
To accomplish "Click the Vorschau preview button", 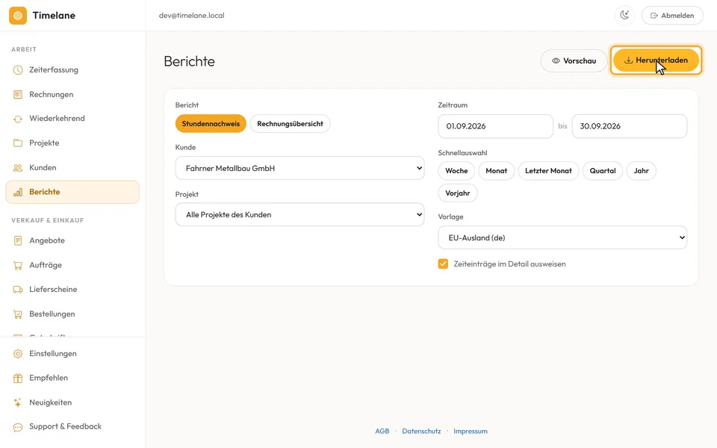I will click(x=574, y=60).
